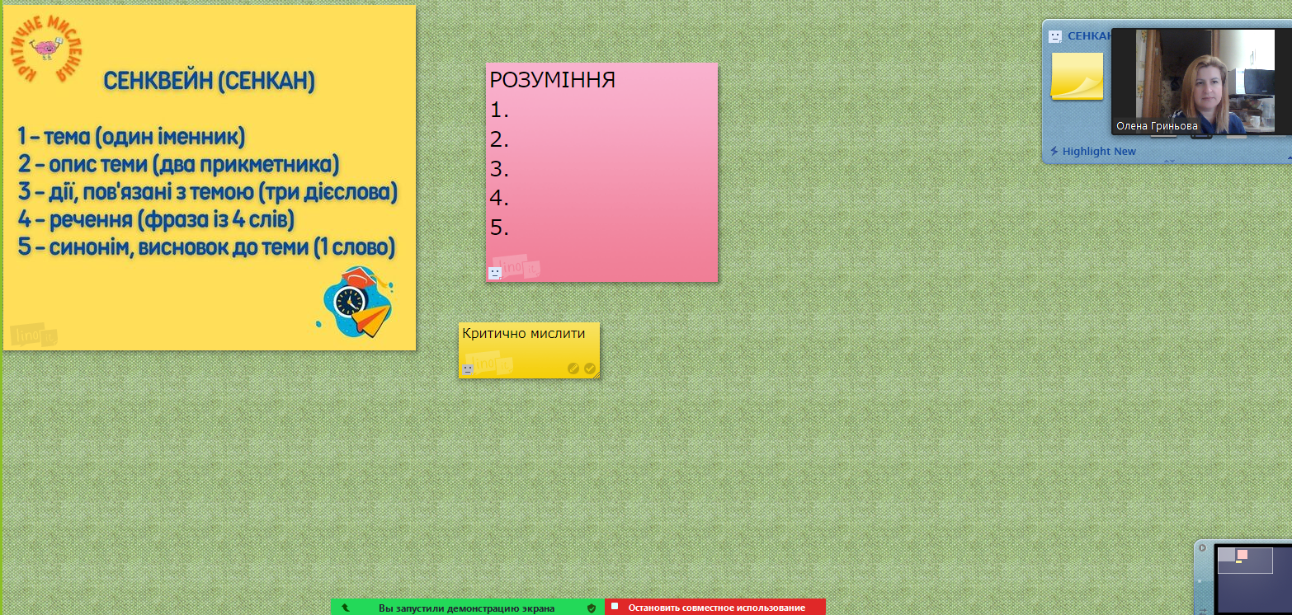The image size is (1292, 615).
Task: Click the Олена Гриньова webcam video
Action: 1200,78
